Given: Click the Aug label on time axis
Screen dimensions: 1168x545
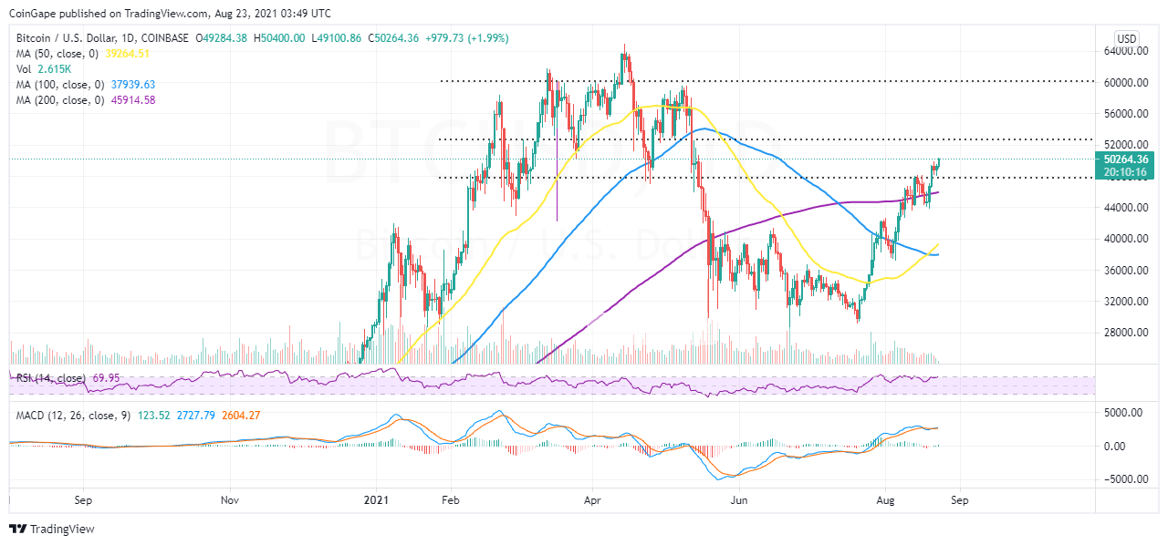Looking at the screenshot, I should (885, 500).
